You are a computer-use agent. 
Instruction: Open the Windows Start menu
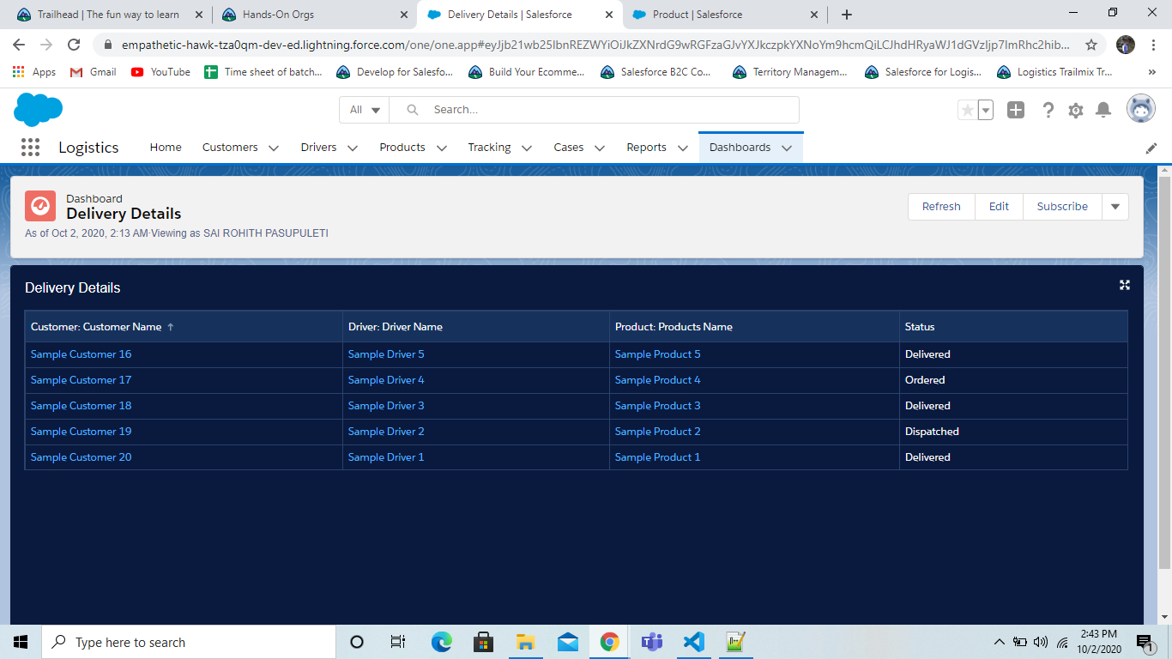tap(21, 642)
